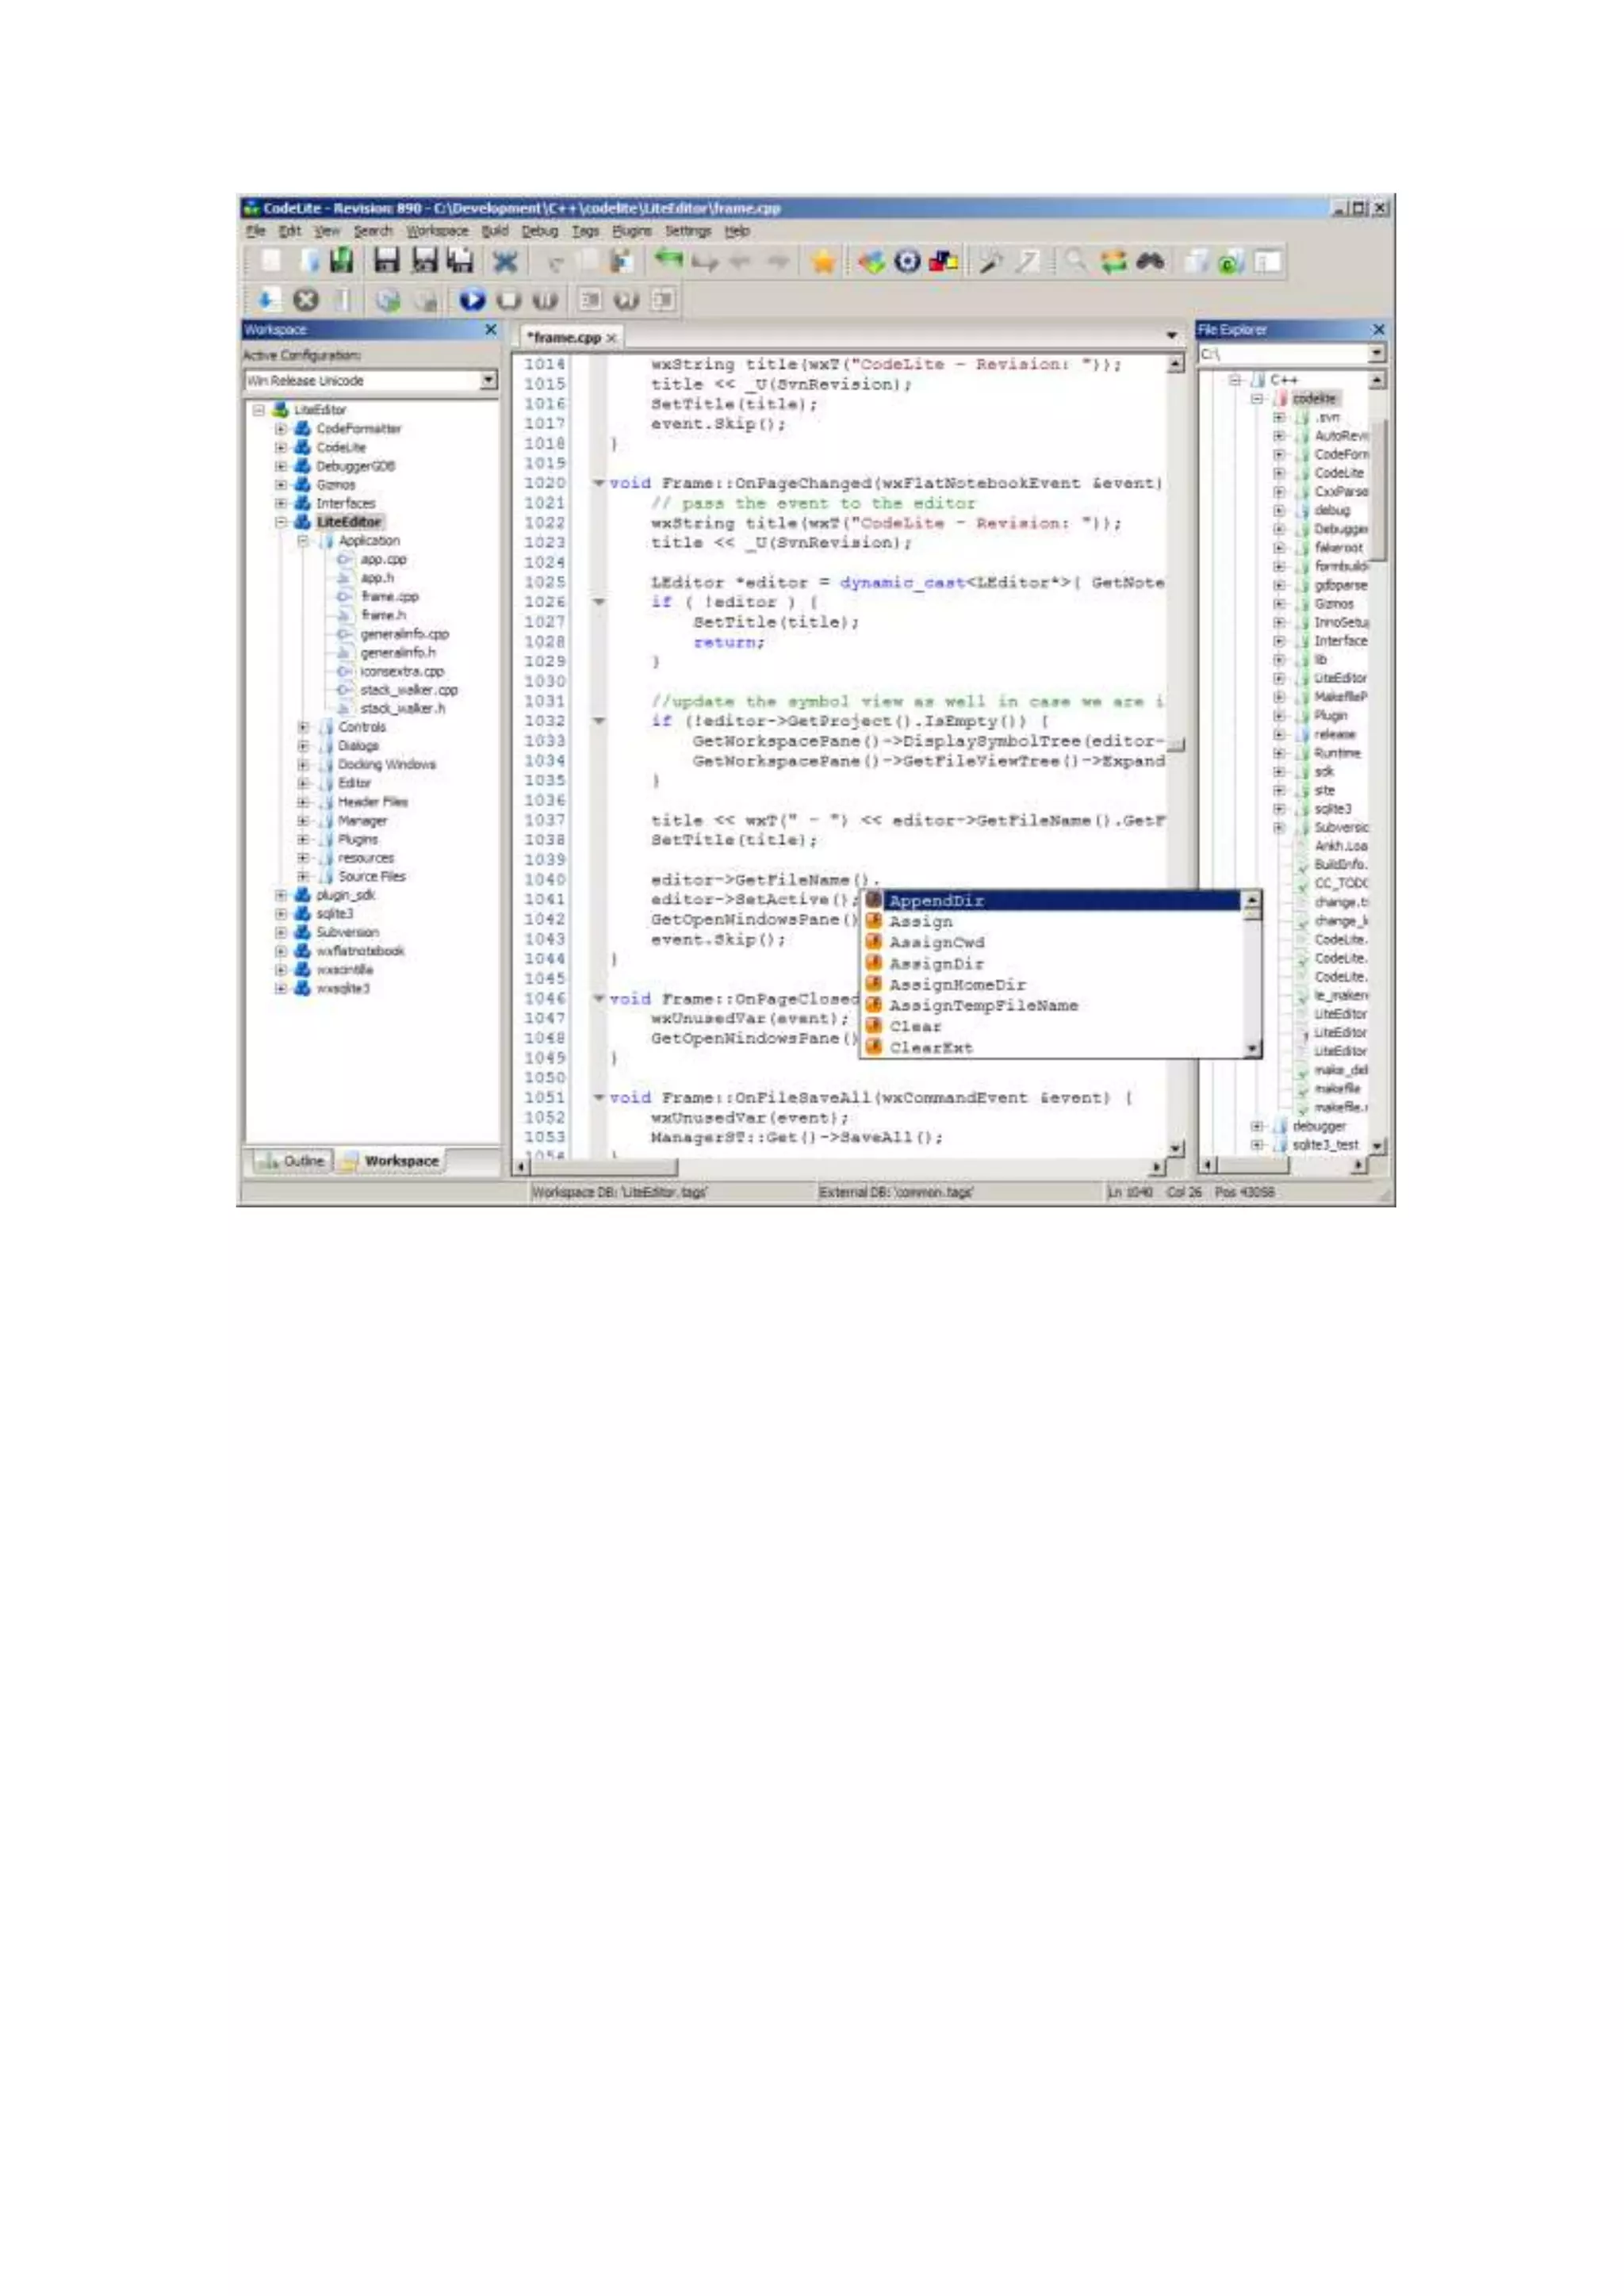The width and height of the screenshot is (1624, 2296).
Task: Toggle fold marker at line 1032
Action: coord(599,721)
